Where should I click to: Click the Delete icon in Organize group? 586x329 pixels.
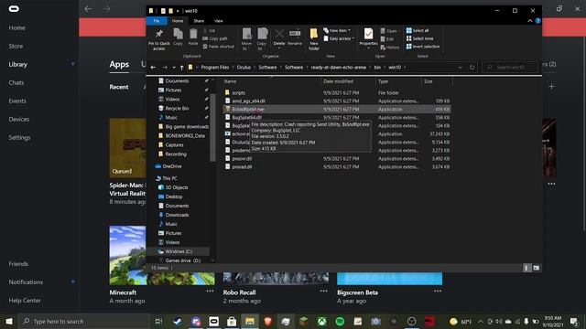click(278, 37)
